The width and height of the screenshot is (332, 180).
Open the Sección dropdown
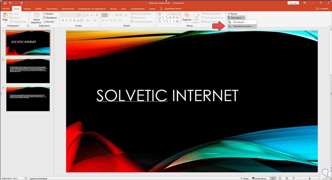tap(49, 22)
